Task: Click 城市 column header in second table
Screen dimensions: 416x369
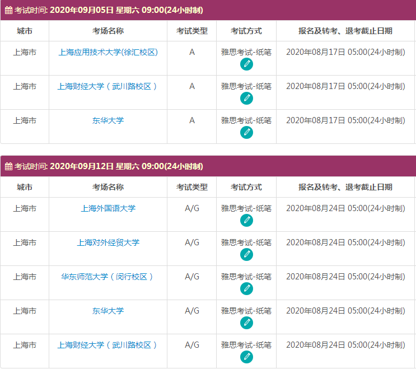Action: [25, 187]
